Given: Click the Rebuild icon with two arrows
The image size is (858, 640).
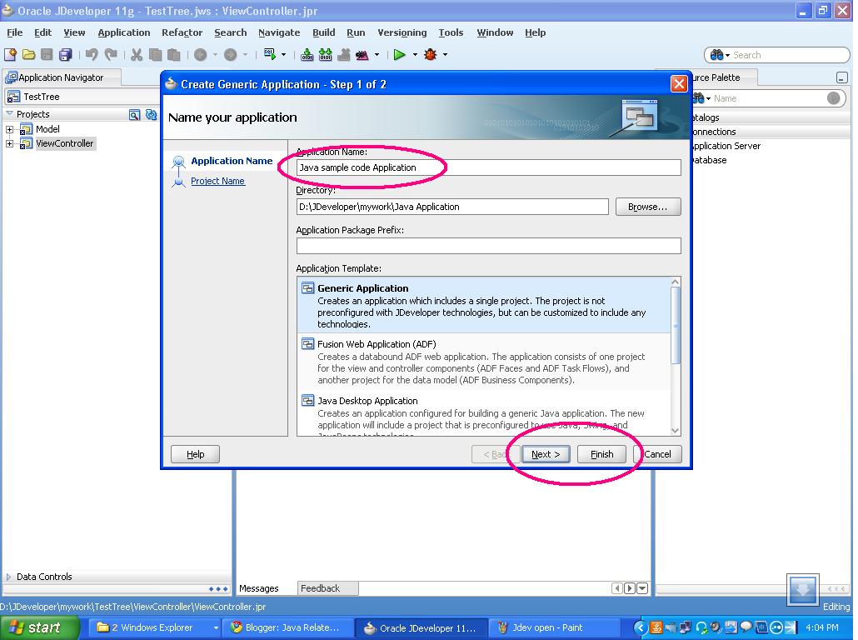Looking at the screenshot, I should click(326, 55).
